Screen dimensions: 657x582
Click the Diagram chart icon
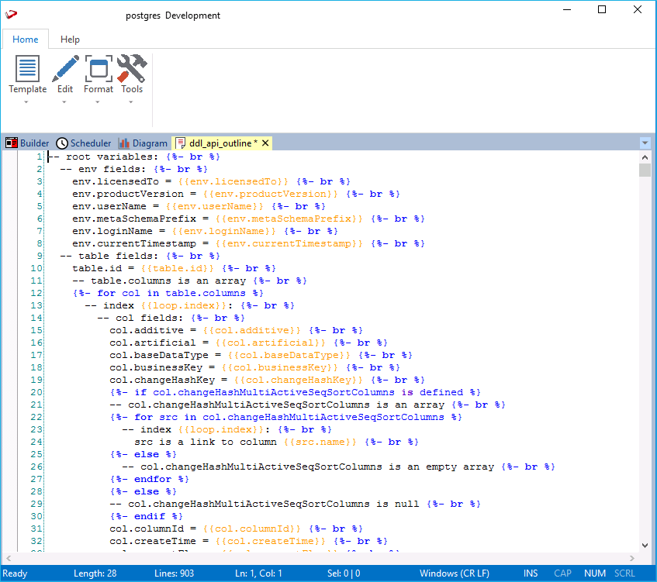click(x=124, y=143)
